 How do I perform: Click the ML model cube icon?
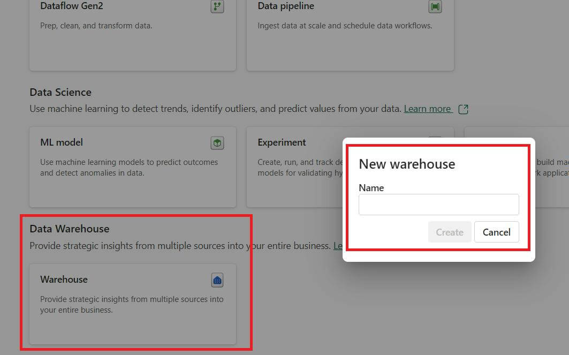pos(217,143)
